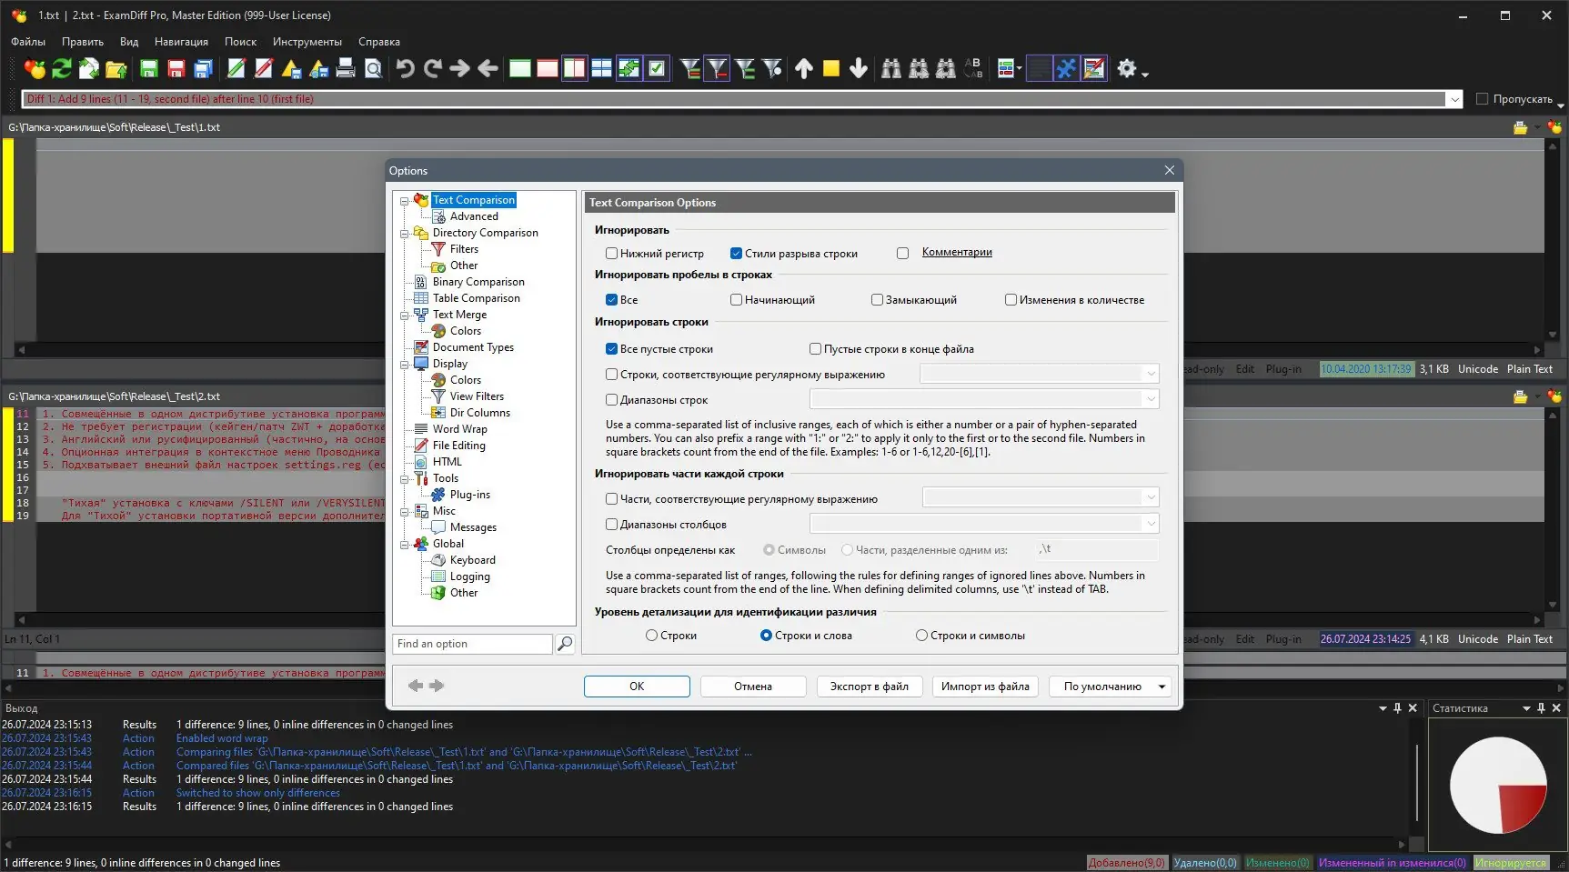Toggle the Комментарии checkbox

902,254
